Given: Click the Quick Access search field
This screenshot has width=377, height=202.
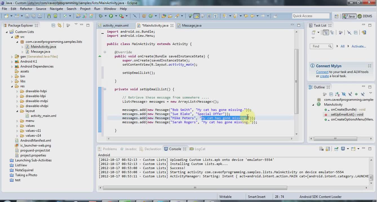Looking at the screenshot, I should (311, 16).
